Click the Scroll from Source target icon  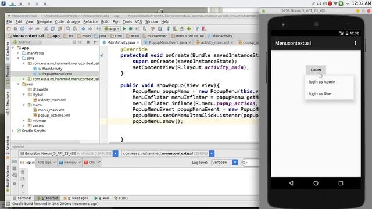[74, 42]
